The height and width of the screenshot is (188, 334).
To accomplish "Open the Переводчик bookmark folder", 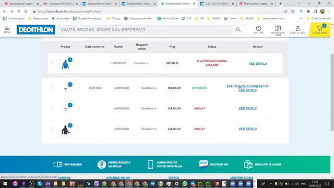I will pos(38,19).
